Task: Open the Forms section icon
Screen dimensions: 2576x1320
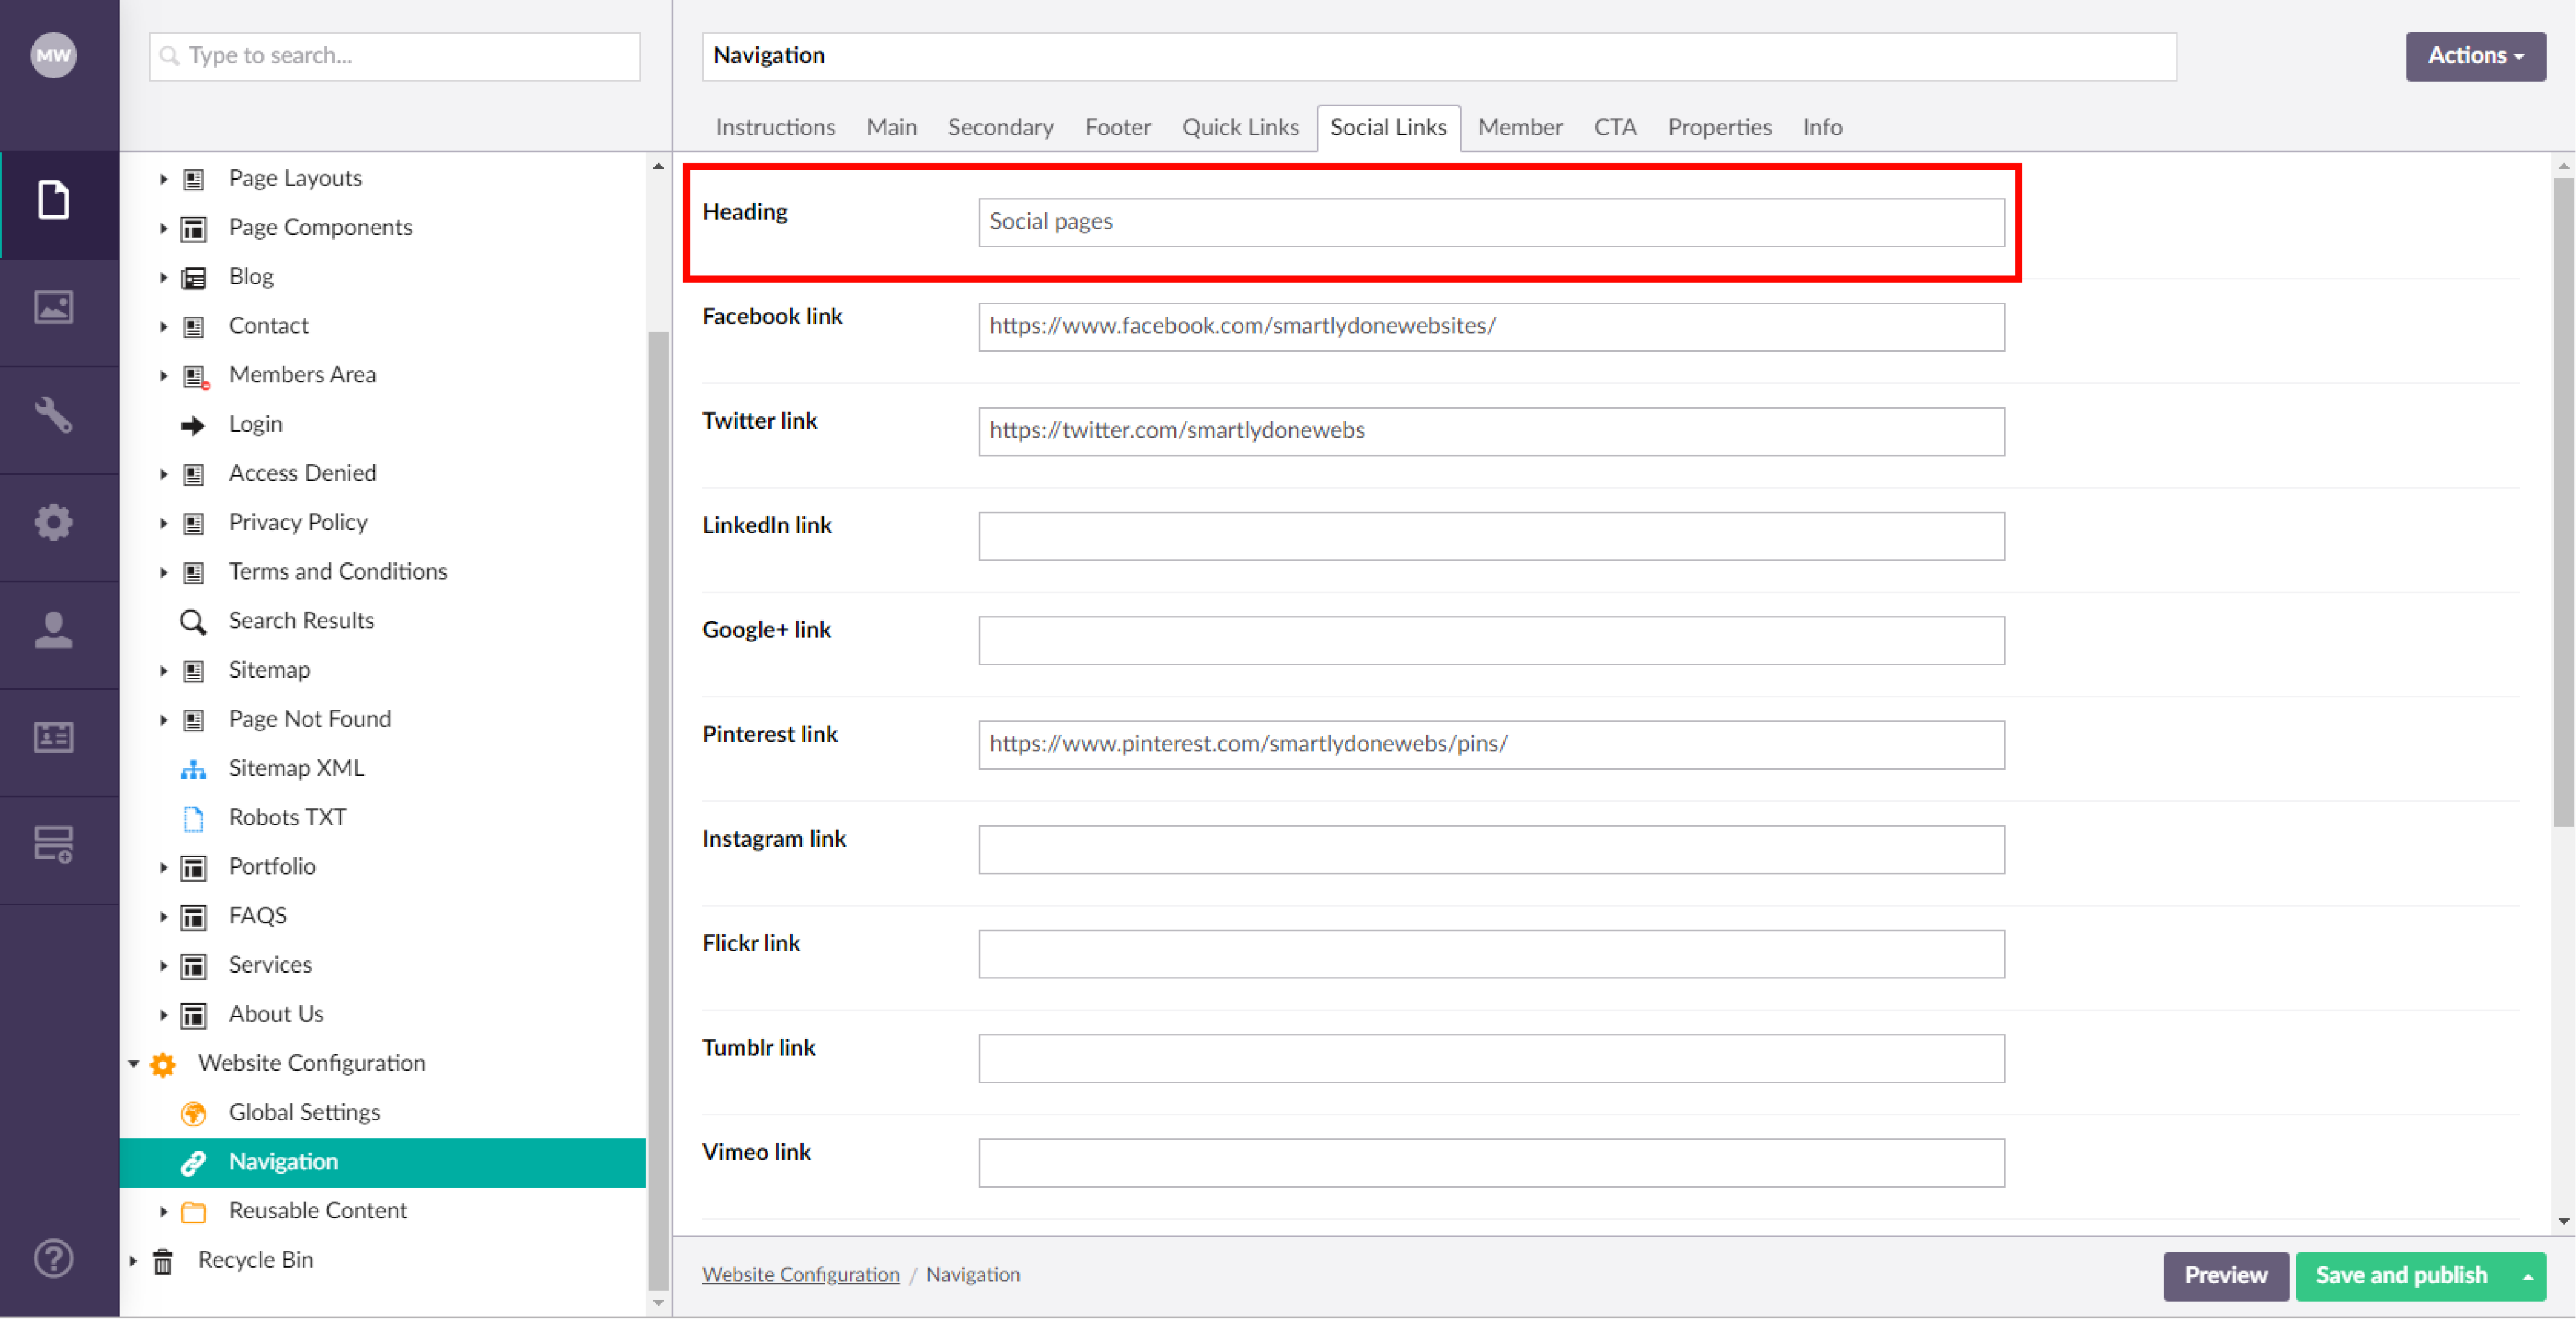Action: pyautogui.click(x=54, y=845)
